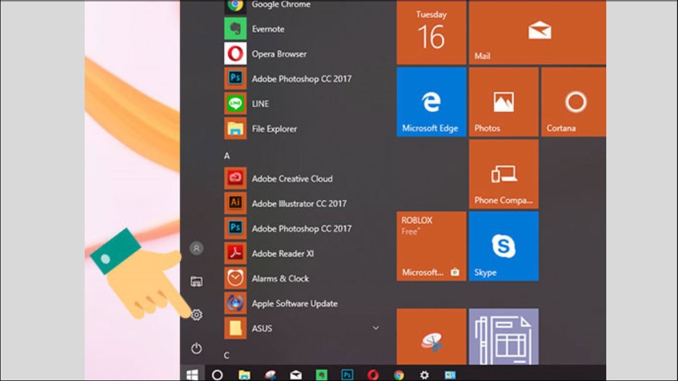Open Settings gear on the taskbar
This screenshot has height=381, width=678.
tap(424, 374)
